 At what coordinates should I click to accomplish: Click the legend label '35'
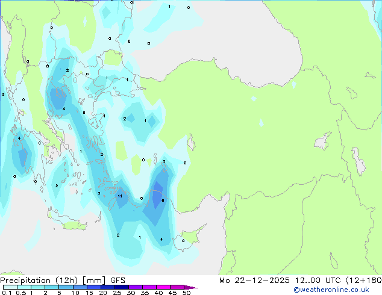pyautogui.click(x=145, y=293)
